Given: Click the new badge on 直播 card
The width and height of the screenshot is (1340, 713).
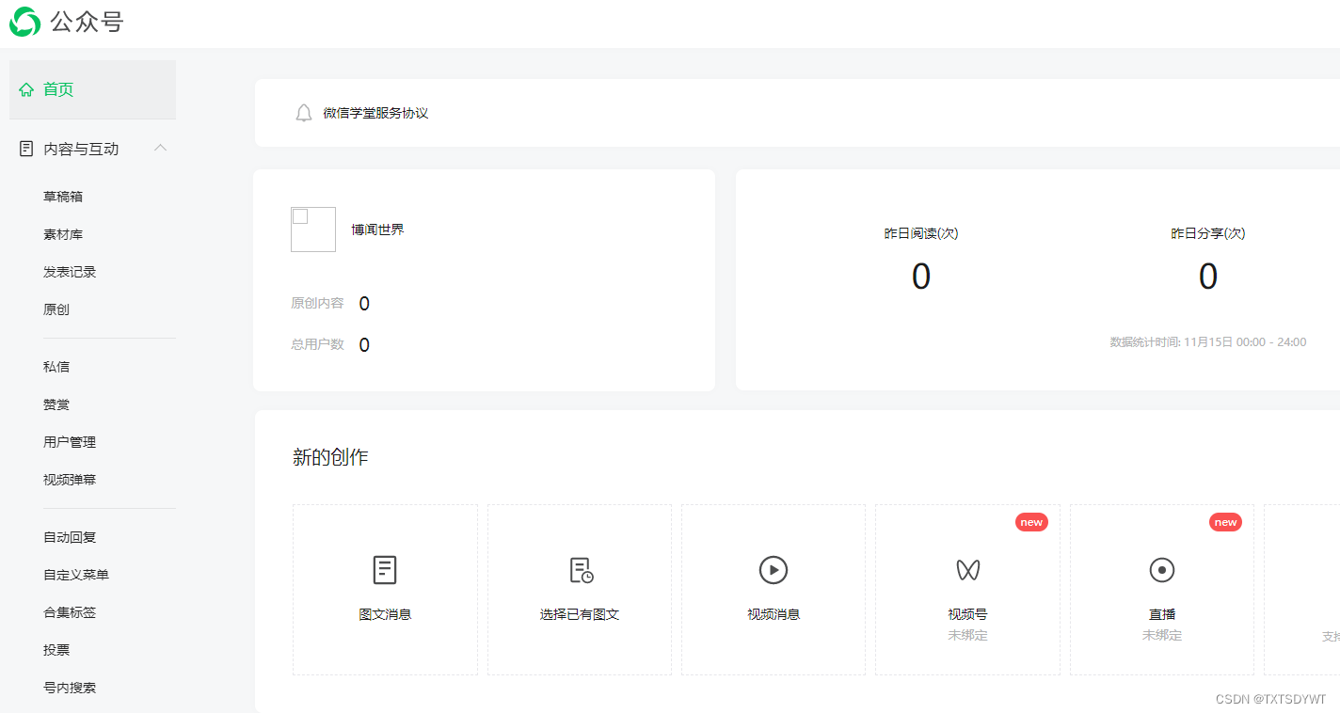Looking at the screenshot, I should coord(1225,522).
